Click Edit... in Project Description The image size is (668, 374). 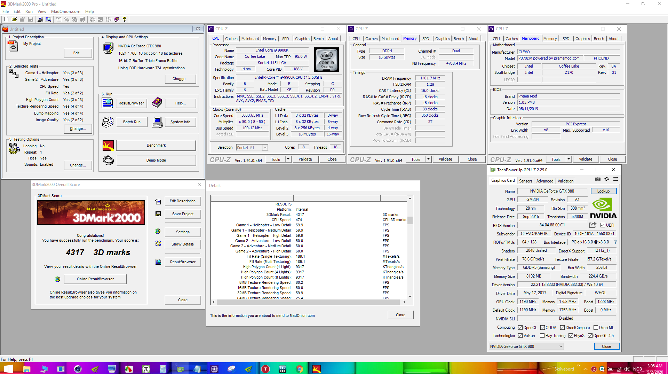point(78,53)
